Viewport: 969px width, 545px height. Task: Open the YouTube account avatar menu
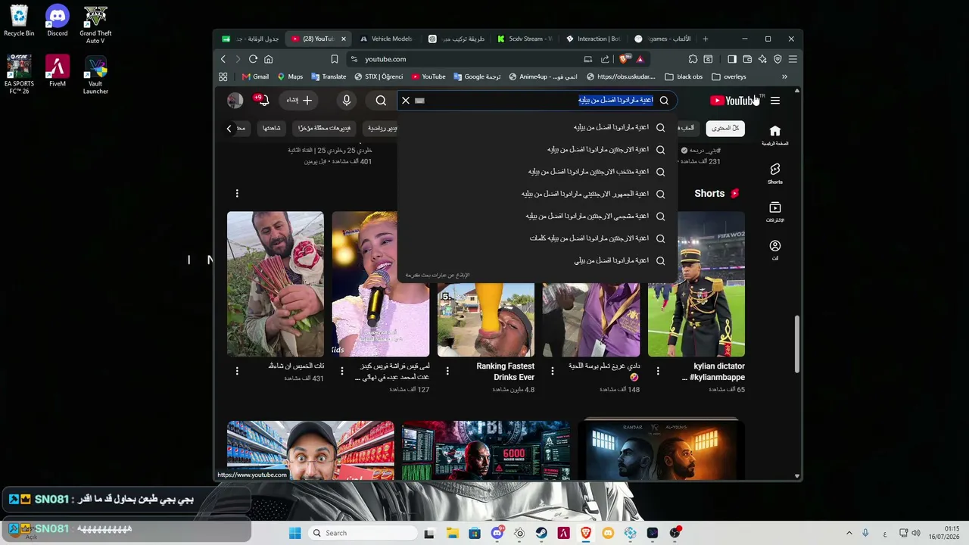tap(235, 100)
